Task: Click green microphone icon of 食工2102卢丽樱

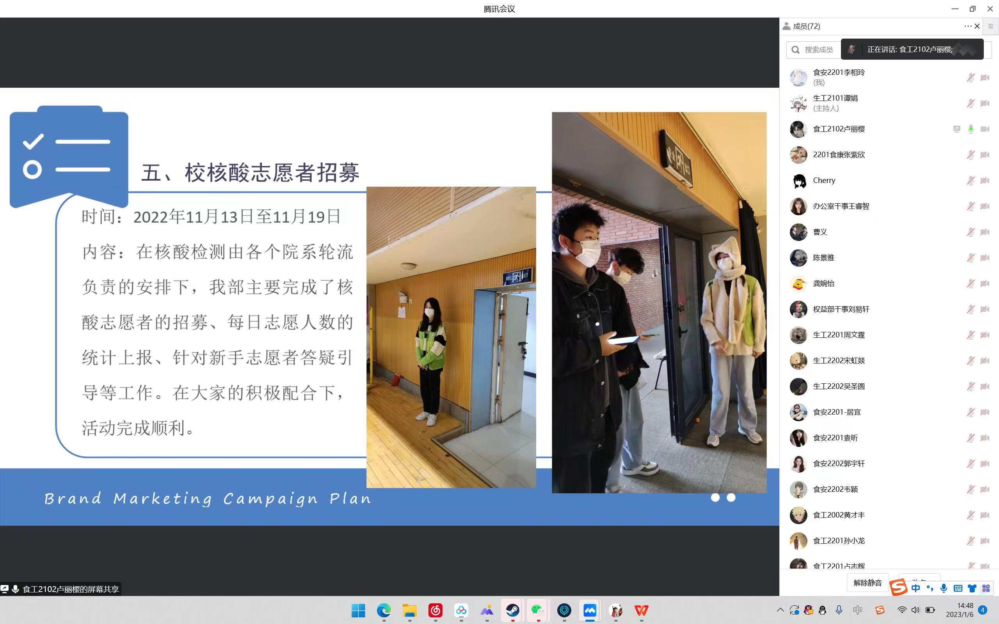Action: tap(971, 129)
